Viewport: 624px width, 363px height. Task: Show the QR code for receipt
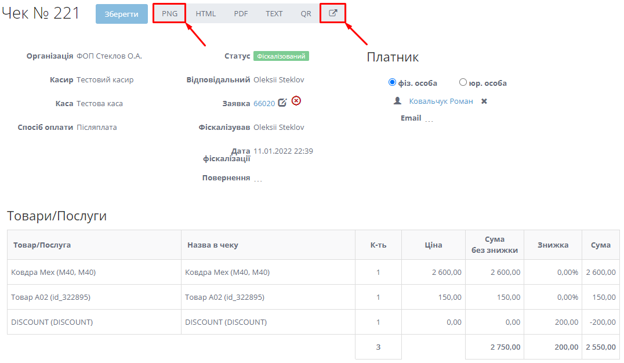(306, 13)
